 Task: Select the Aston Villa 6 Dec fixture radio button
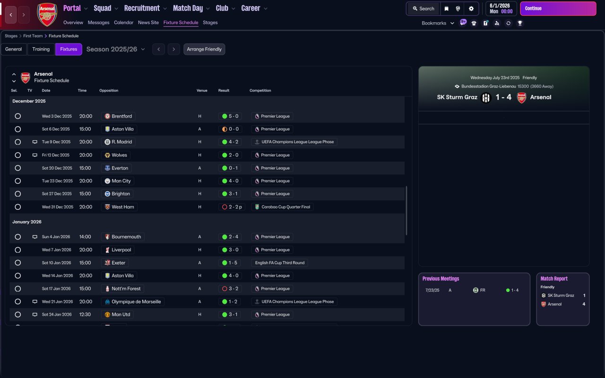pos(18,129)
